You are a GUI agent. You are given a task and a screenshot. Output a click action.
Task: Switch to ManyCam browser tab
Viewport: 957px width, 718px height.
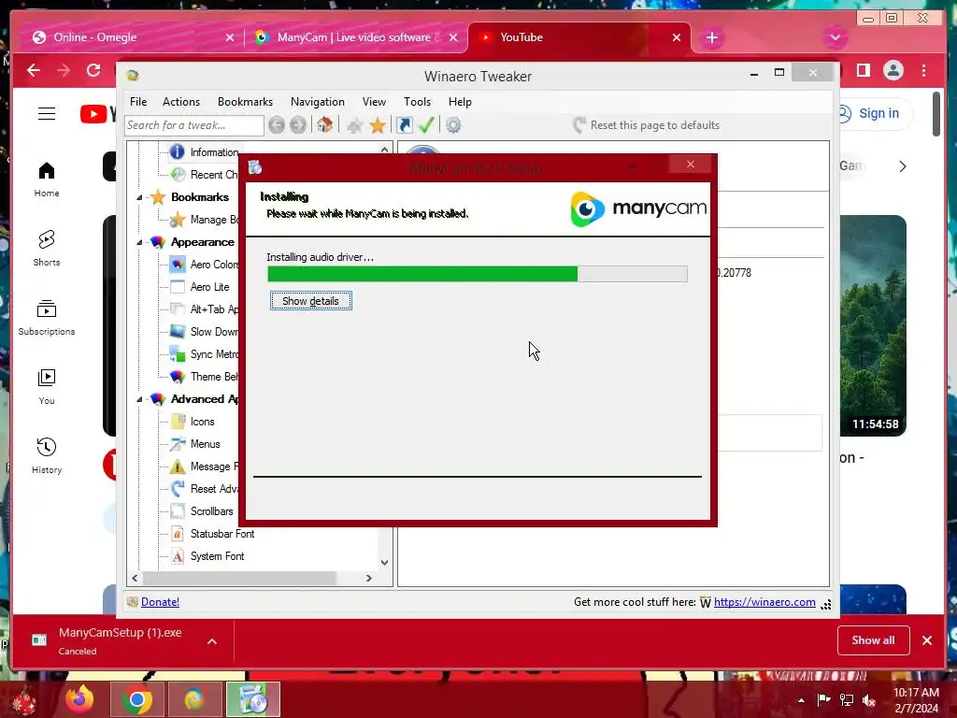tap(356, 37)
